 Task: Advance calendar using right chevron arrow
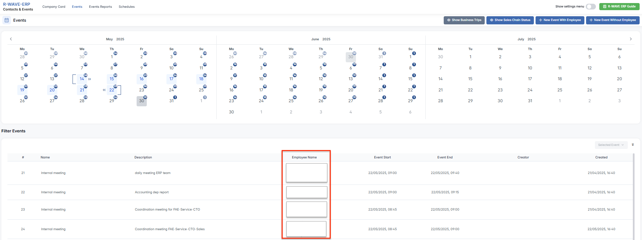pyautogui.click(x=630, y=39)
